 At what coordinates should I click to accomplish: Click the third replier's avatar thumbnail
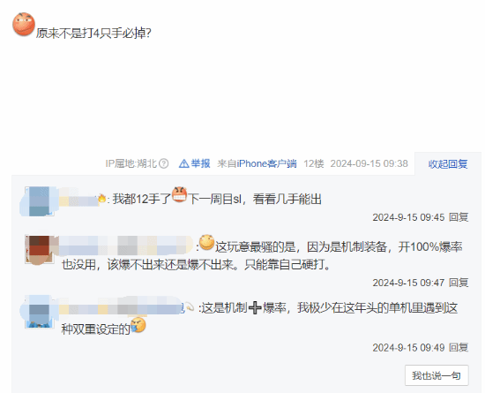pos(40,313)
